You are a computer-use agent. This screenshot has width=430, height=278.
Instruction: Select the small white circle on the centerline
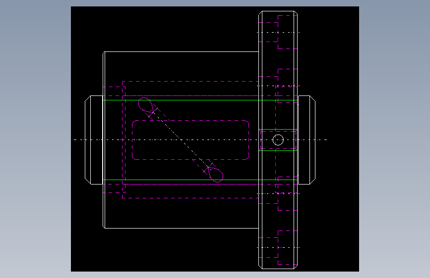pyautogui.click(x=278, y=140)
